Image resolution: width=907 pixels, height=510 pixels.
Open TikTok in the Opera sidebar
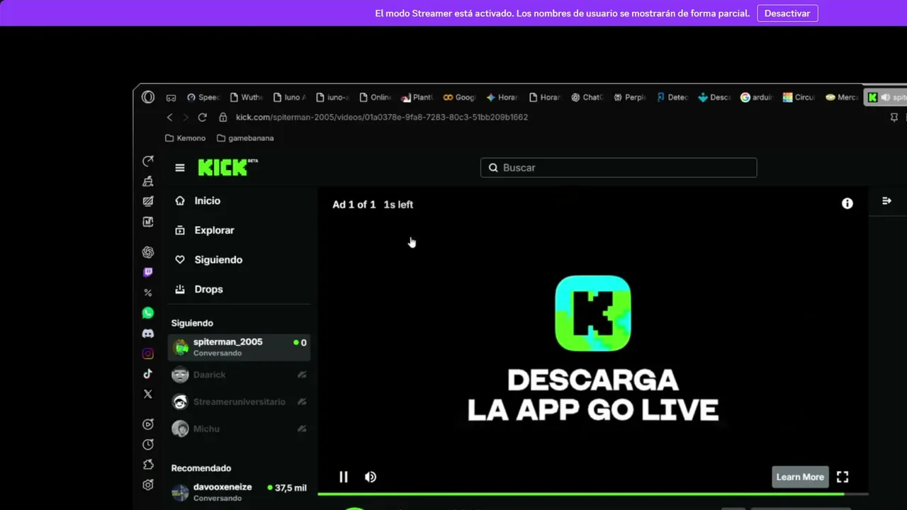148,373
